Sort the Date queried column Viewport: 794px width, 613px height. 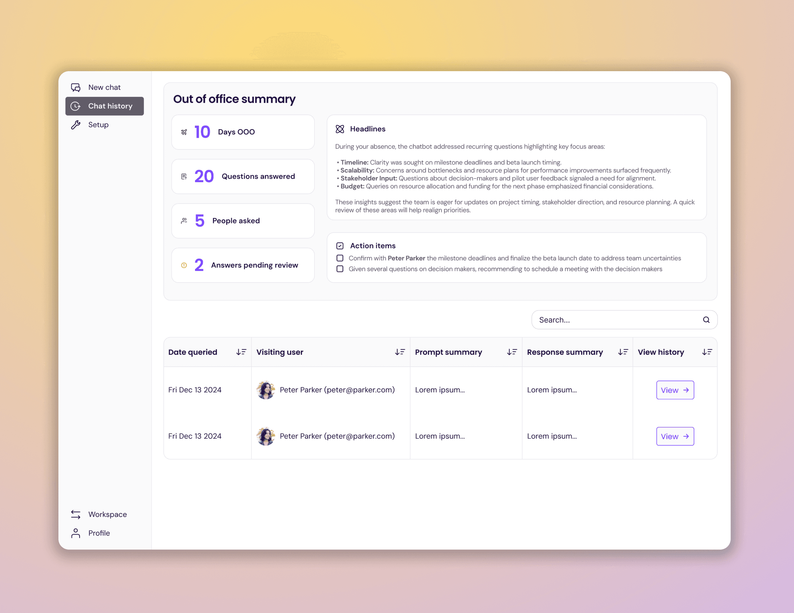tap(241, 352)
